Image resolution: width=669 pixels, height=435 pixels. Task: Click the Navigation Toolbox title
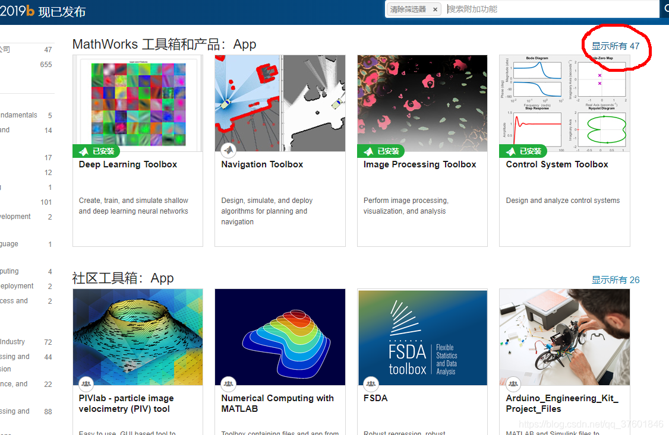click(262, 164)
